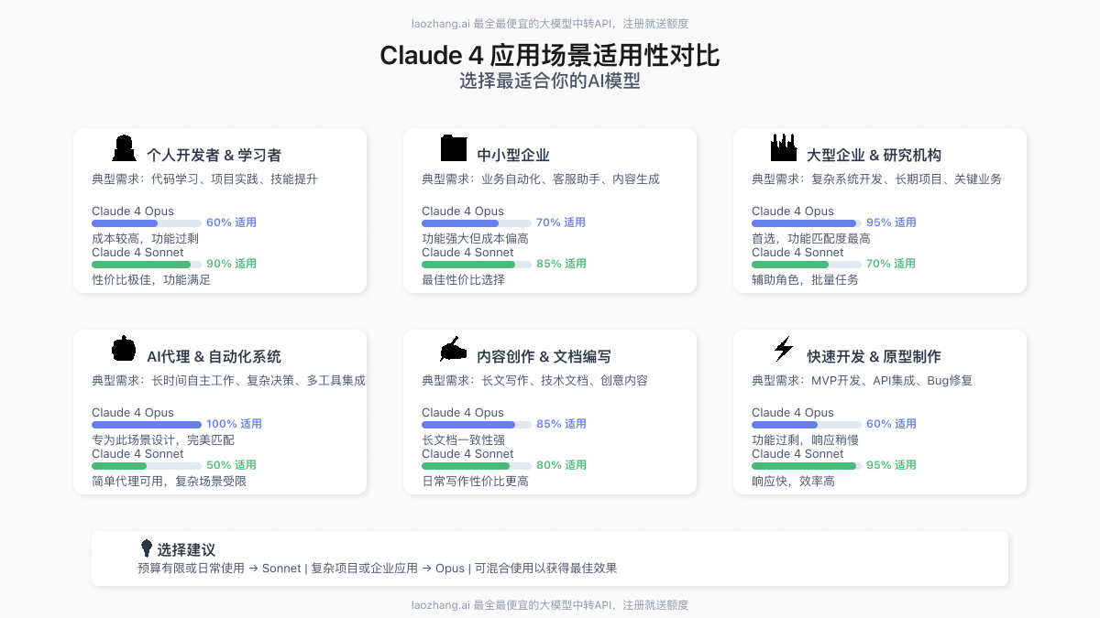The image size is (1100, 618).
Task: Click the robot icon beside AI代理 & 自动化系统
Action: pos(124,349)
